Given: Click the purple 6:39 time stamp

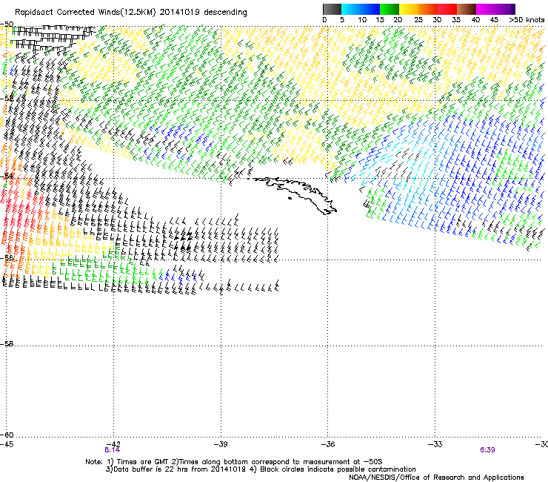Looking at the screenshot, I should coord(487,450).
